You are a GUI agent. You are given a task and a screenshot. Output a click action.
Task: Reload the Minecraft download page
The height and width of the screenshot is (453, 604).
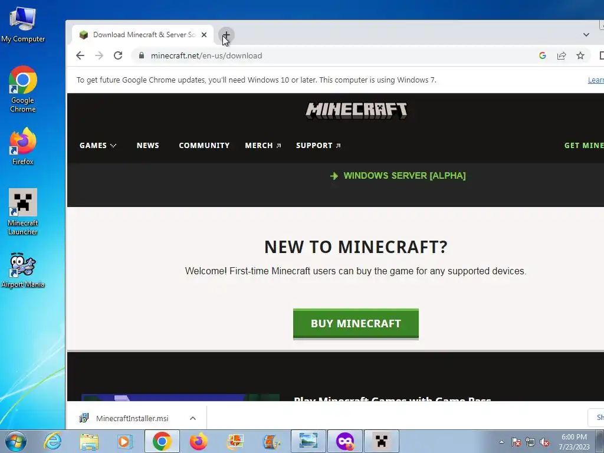(x=118, y=55)
